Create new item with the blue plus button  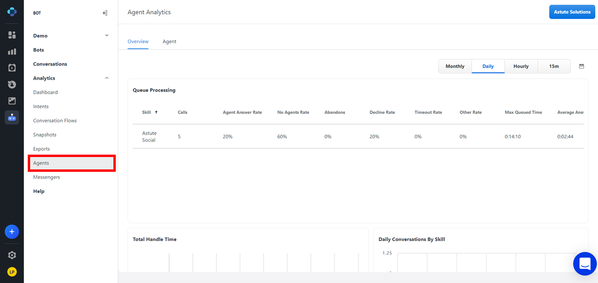[12, 231]
